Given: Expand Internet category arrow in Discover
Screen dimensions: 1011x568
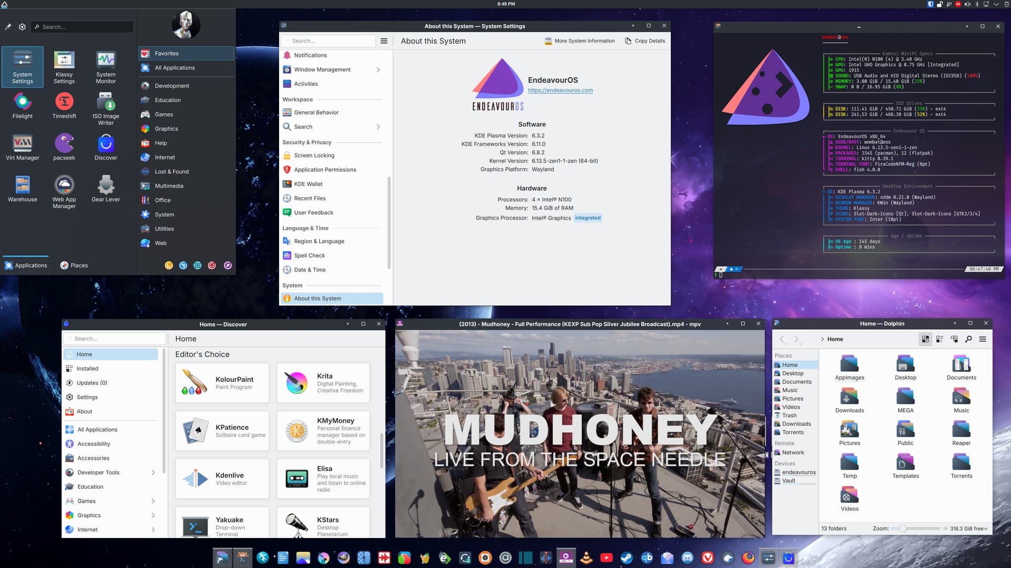Looking at the screenshot, I should (x=153, y=530).
